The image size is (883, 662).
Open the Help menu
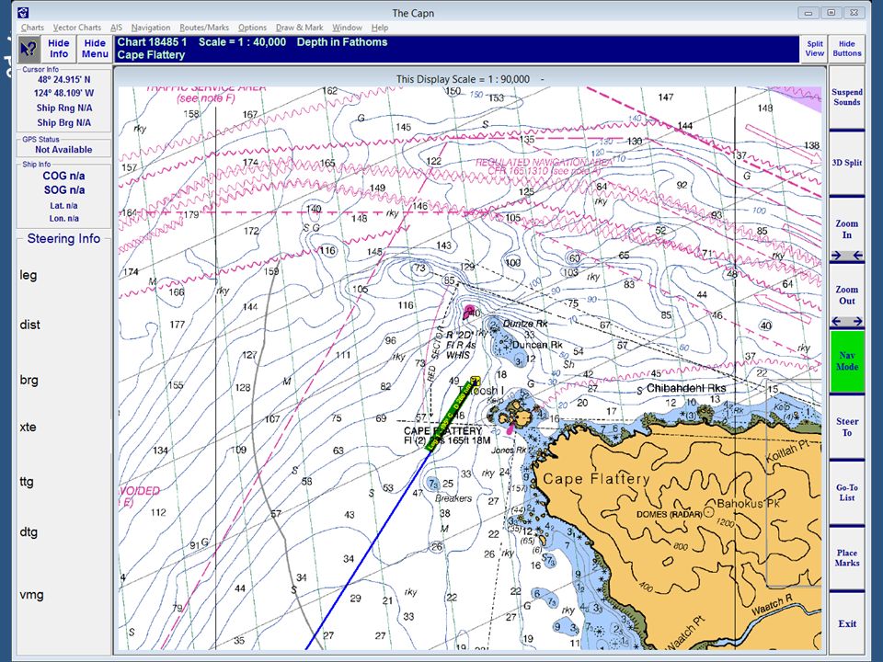click(x=380, y=27)
